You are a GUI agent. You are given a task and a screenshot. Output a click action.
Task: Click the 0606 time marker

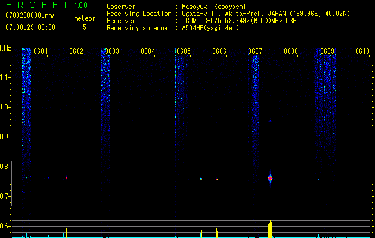[219, 51]
